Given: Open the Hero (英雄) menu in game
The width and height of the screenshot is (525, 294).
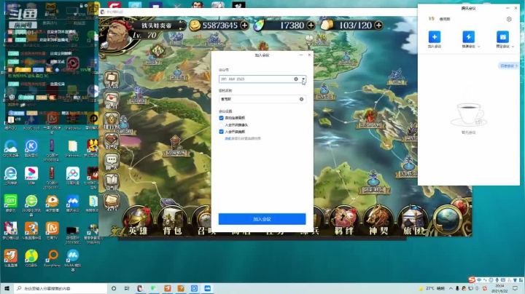Looking at the screenshot, I should pos(138,220).
